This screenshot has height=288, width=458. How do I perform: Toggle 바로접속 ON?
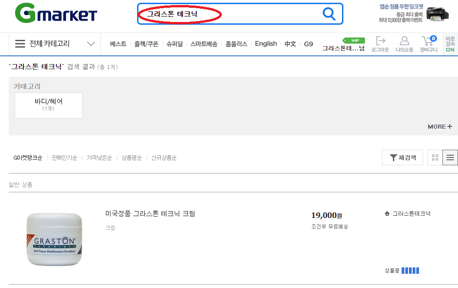click(x=450, y=44)
